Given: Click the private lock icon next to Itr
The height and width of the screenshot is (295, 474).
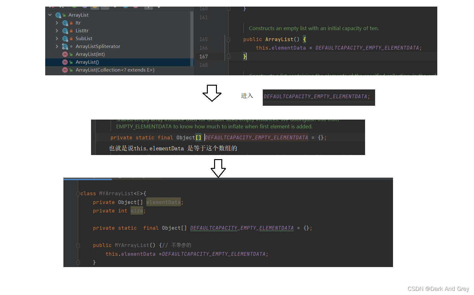Looking at the screenshot, I should click(71, 23).
